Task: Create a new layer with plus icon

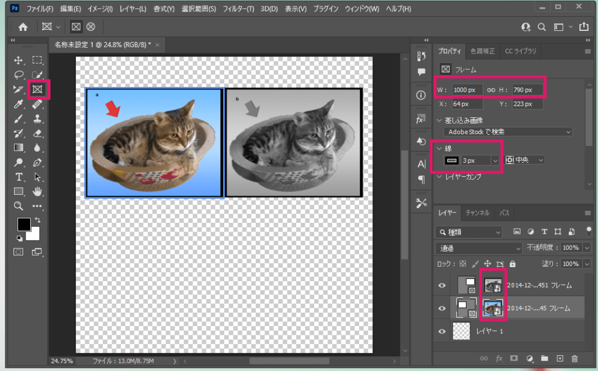Action: point(559,358)
